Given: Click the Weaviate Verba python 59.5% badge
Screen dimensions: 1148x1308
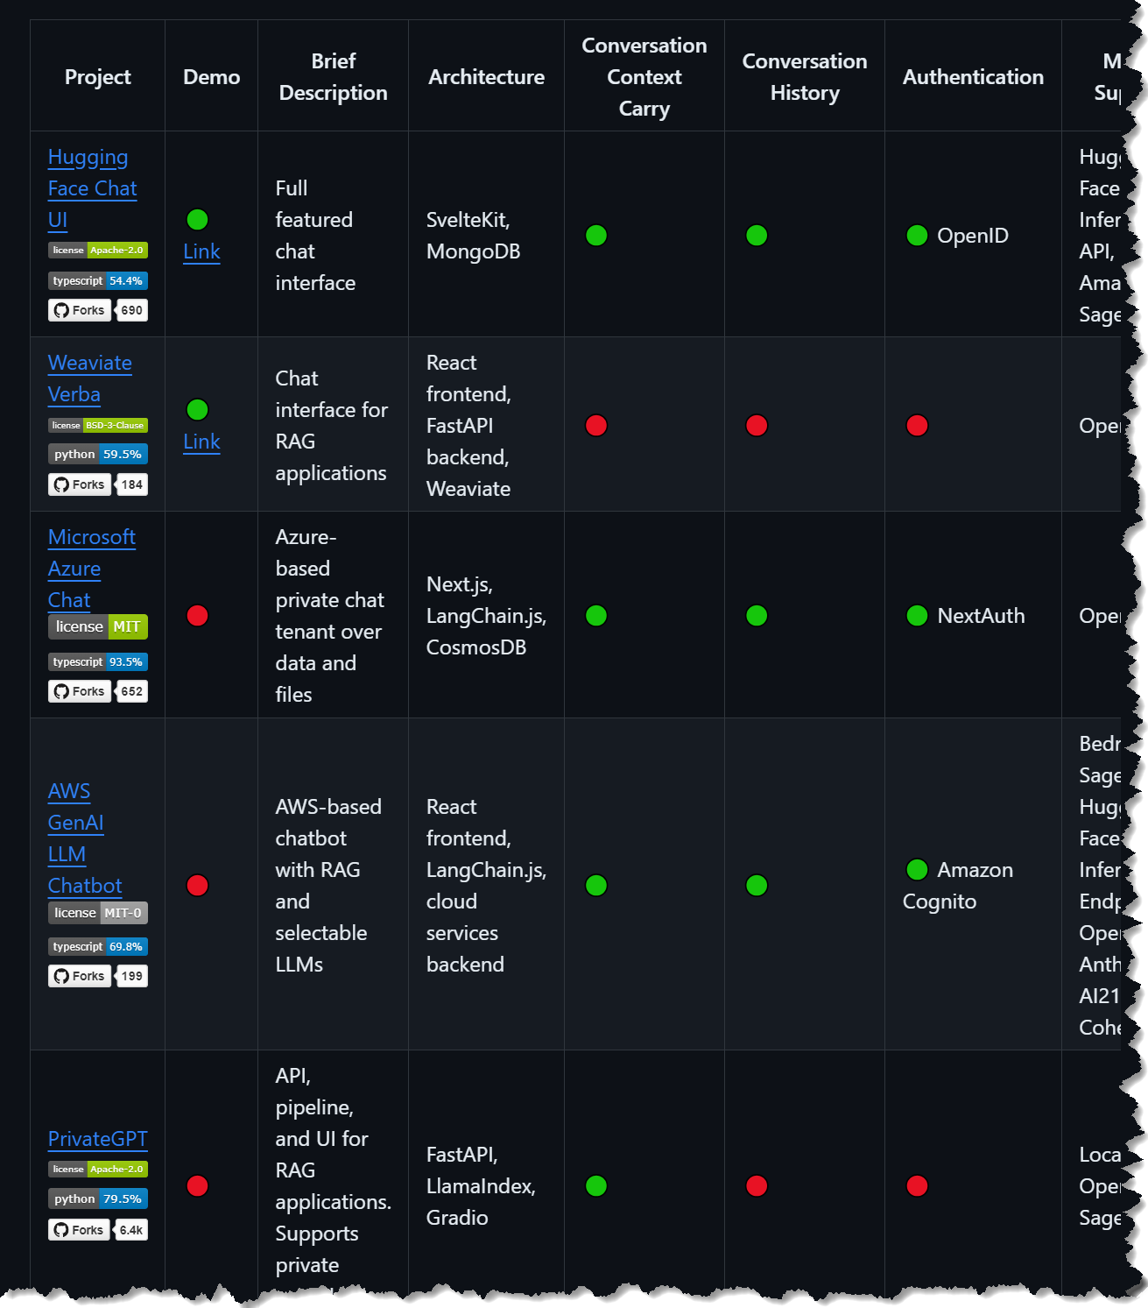Looking at the screenshot, I should point(98,454).
